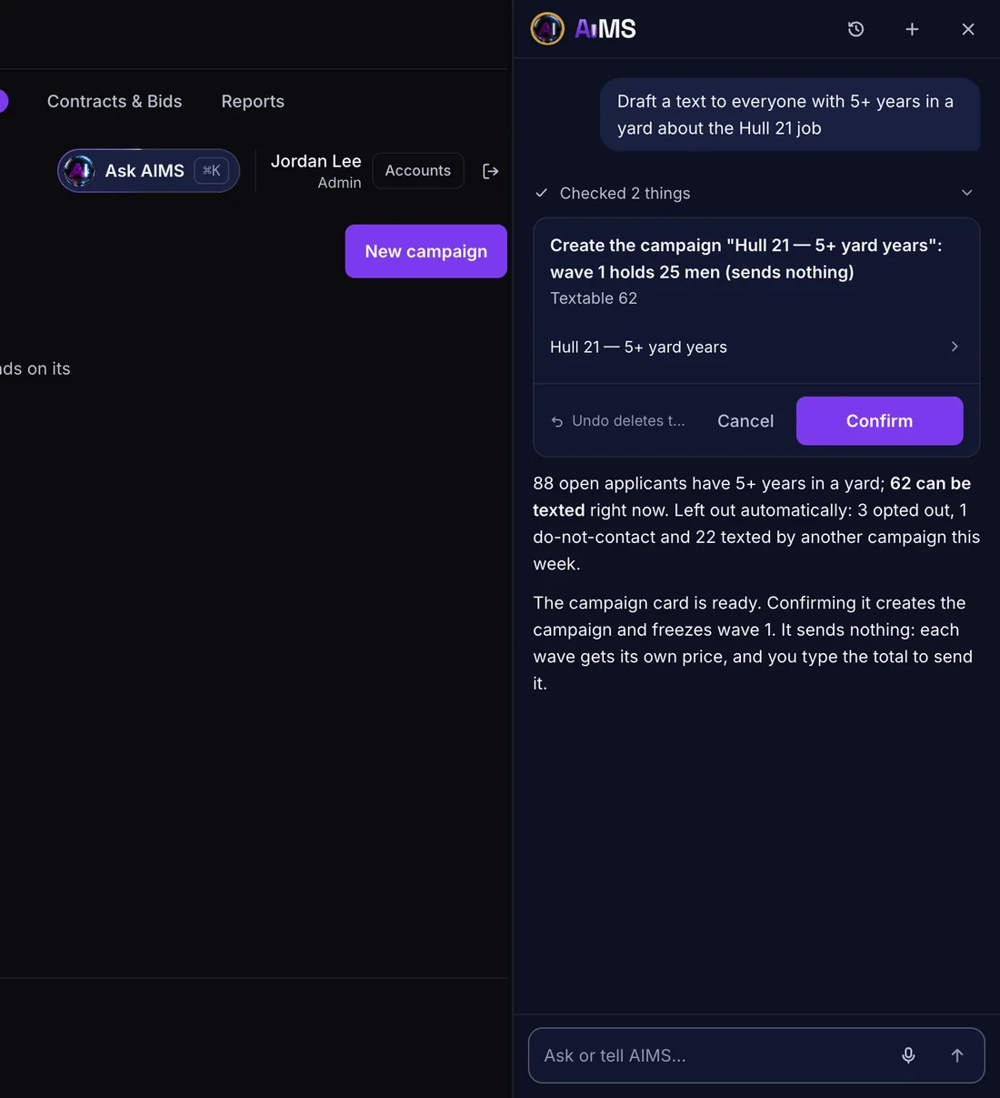Image resolution: width=1000 pixels, height=1098 pixels.
Task: Click the AIMS logo in panel header
Action: point(584,29)
